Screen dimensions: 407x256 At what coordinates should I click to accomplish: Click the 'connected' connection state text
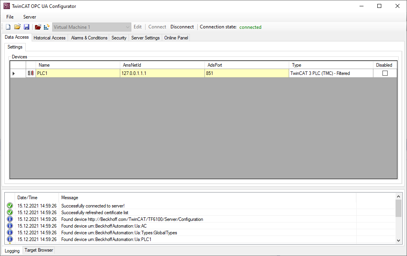[250, 27]
